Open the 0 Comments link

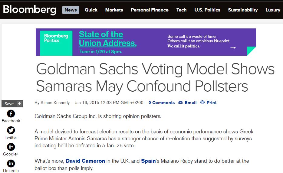[x=162, y=103]
